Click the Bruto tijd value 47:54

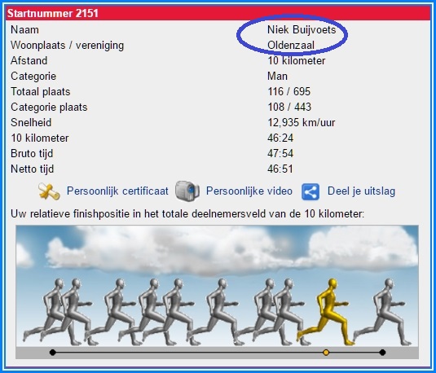pyautogui.click(x=280, y=153)
